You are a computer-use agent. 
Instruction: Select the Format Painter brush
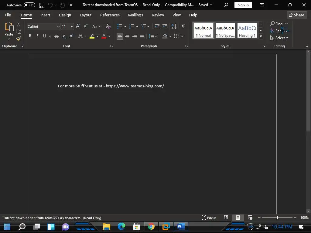(19, 38)
